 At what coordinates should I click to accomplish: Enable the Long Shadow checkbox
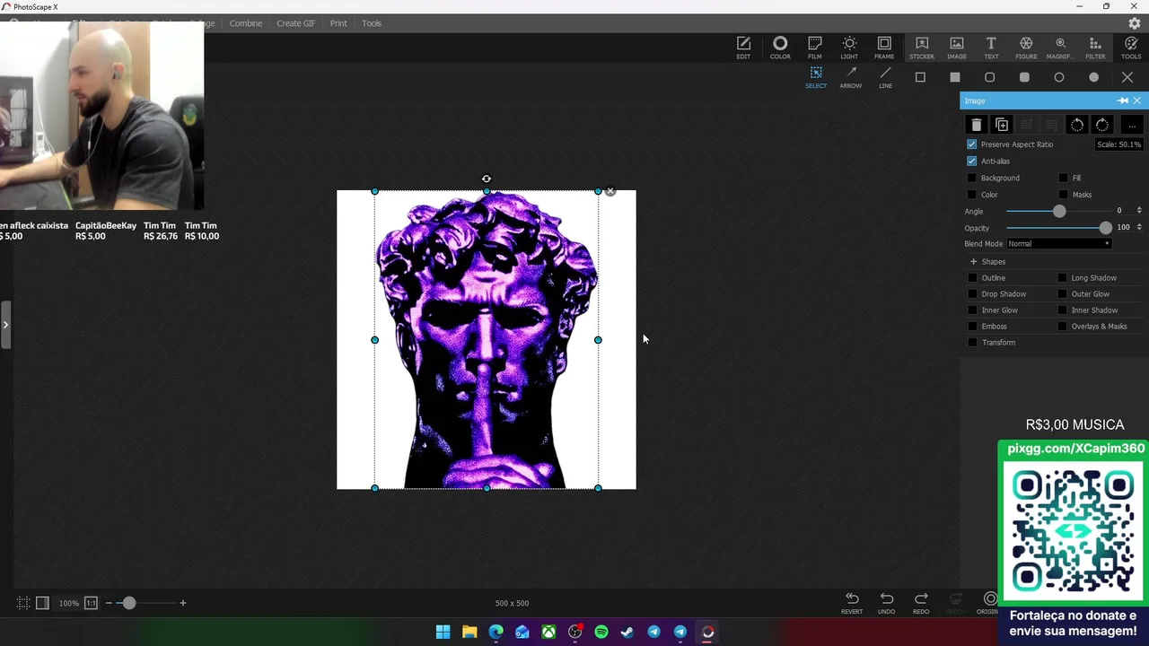coord(1063,278)
